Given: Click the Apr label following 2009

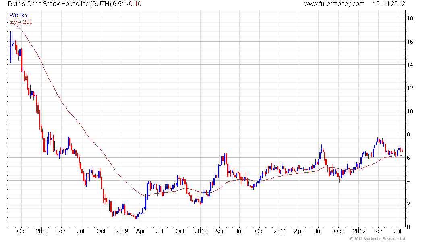Looking at the screenshot, I should [141, 231].
